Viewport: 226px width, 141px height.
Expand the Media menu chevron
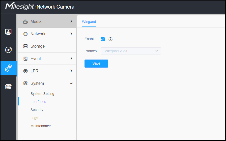point(71,21)
